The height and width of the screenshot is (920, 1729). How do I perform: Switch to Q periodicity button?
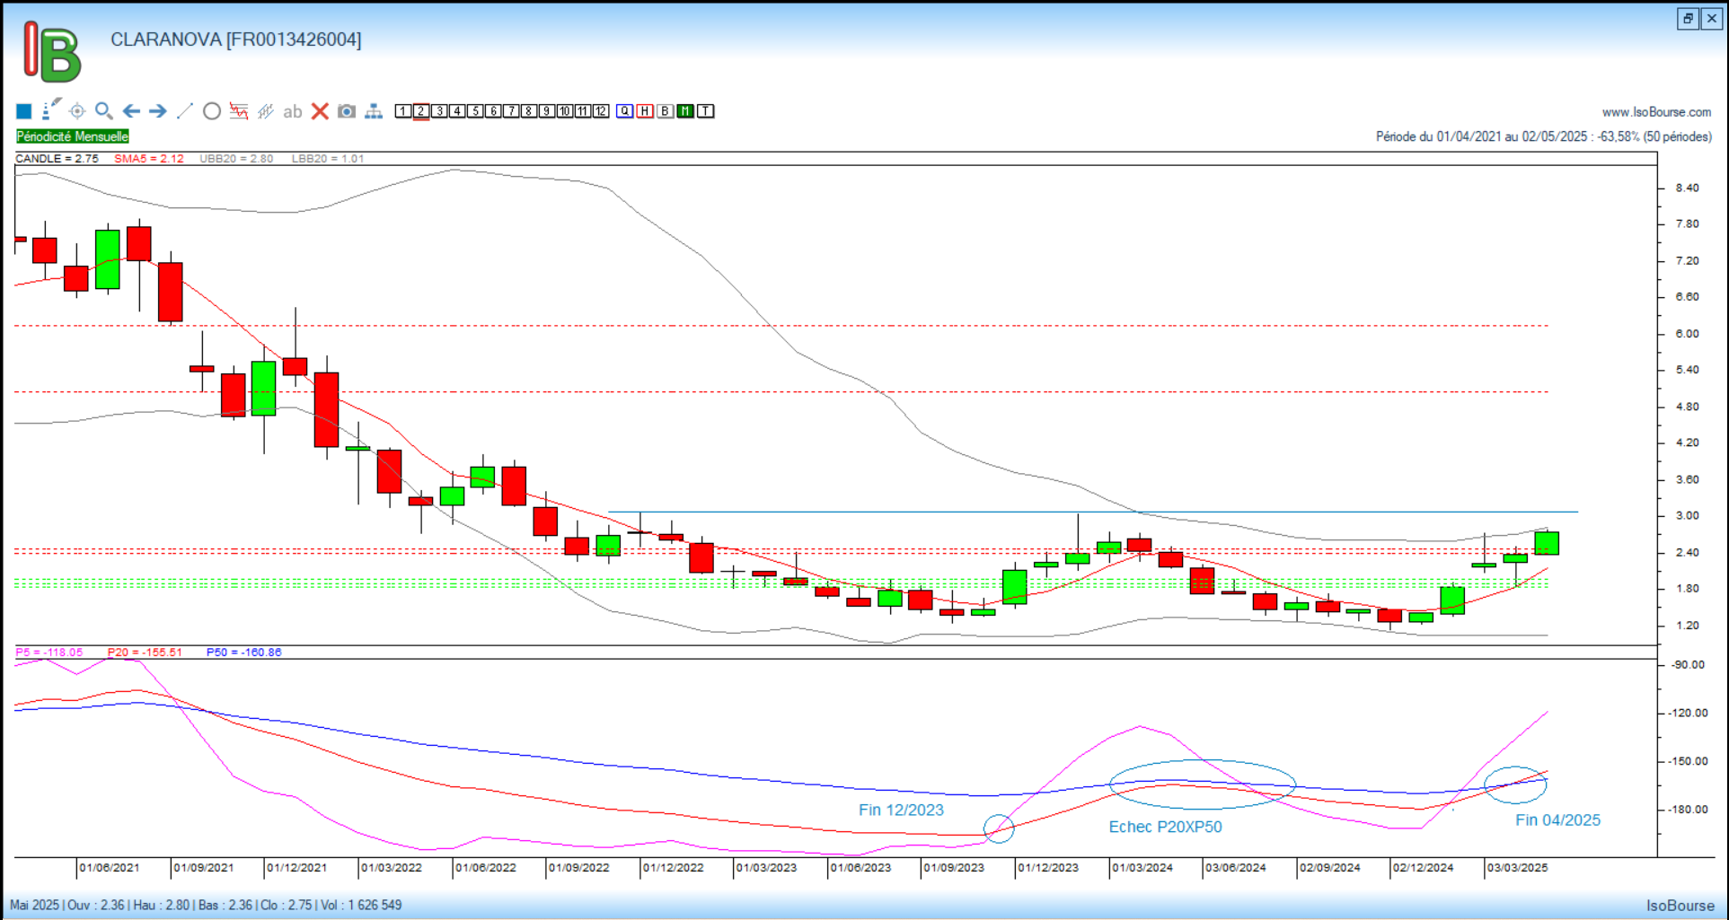click(x=625, y=111)
